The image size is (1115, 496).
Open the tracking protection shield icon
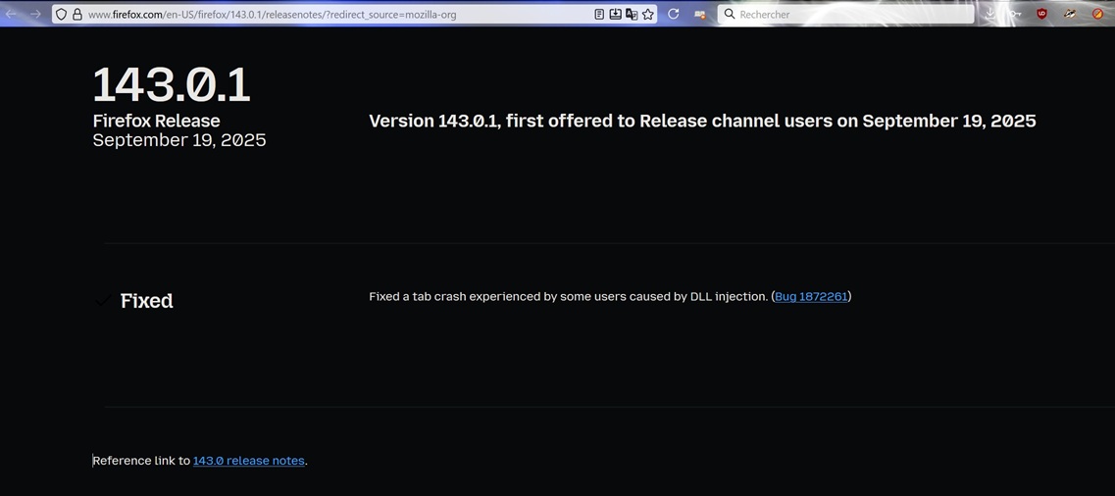(61, 14)
